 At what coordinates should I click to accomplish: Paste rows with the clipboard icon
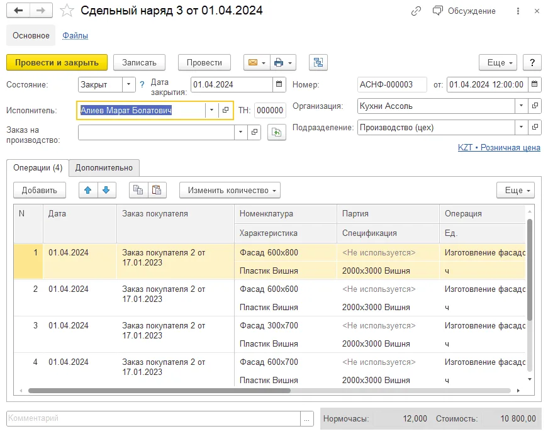point(157,190)
